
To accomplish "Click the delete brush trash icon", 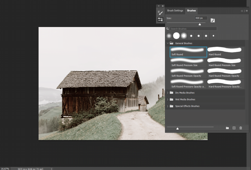I will 241,128.
